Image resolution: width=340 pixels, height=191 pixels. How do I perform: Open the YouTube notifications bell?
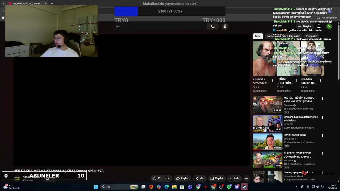(319, 26)
